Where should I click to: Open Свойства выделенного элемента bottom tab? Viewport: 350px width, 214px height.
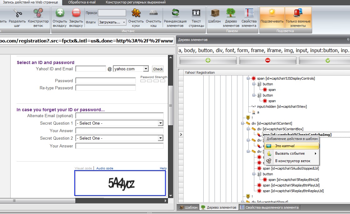pos(269,207)
